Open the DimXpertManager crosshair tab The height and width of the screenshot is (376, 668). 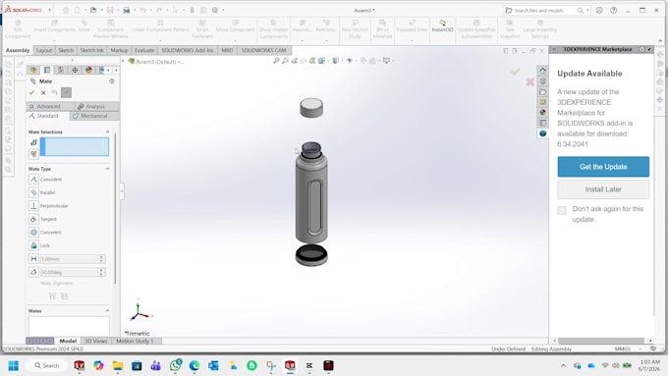click(75, 70)
